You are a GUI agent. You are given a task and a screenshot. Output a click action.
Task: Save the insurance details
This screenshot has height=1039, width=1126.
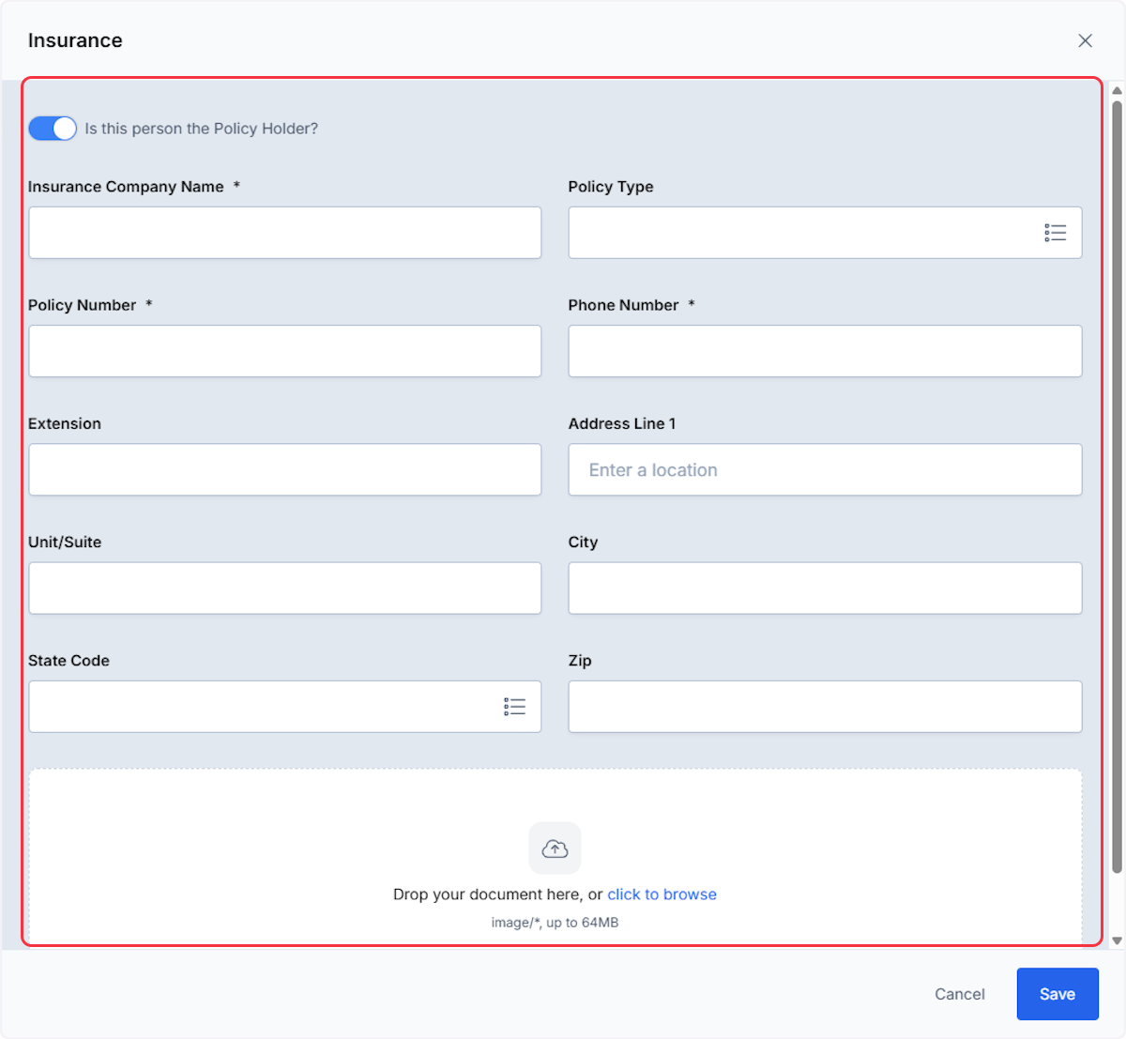point(1058,994)
